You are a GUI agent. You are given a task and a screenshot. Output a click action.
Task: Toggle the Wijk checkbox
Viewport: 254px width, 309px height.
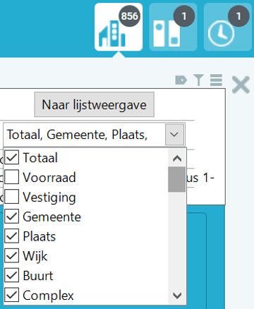click(x=11, y=256)
